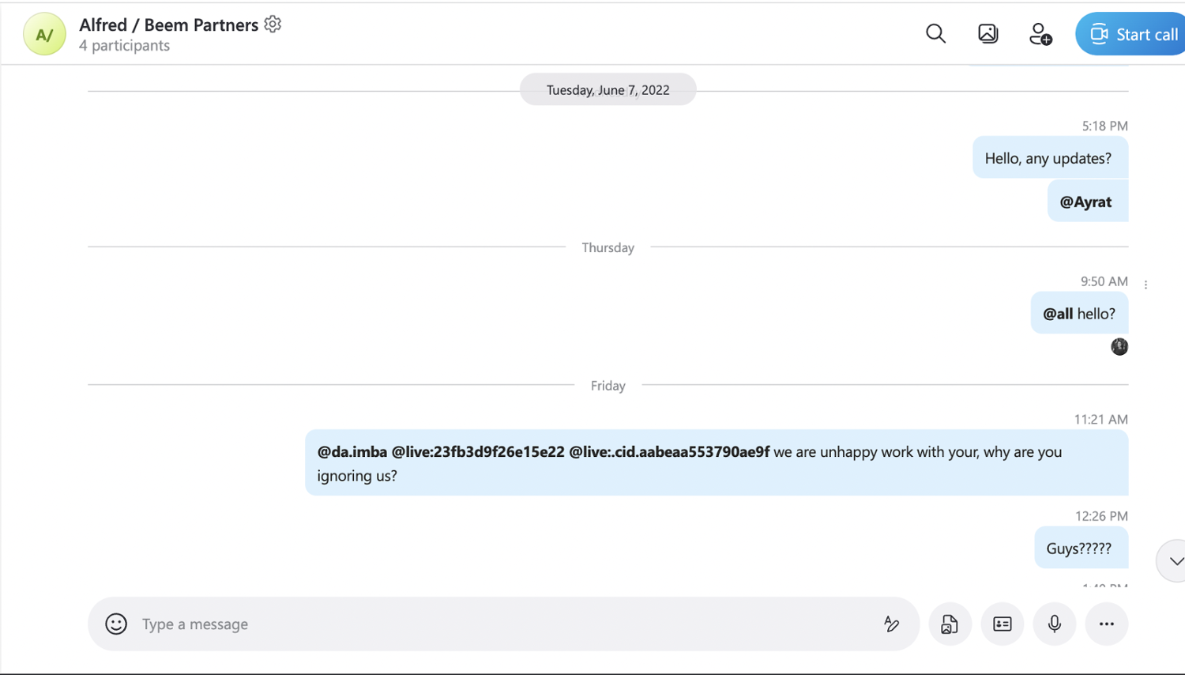The width and height of the screenshot is (1185, 675).
Task: Click the Alfred / Beem Partners group avatar
Action: click(44, 34)
